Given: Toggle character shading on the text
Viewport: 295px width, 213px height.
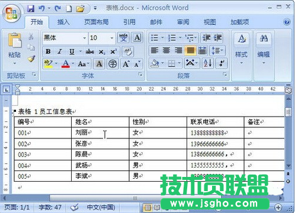Looking at the screenshot, I should 99,64.
